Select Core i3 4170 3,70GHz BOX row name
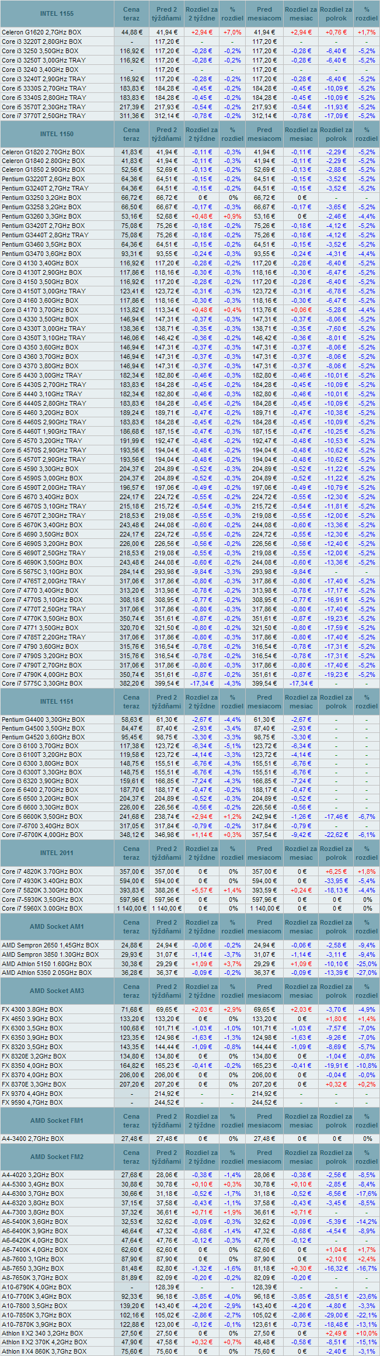 pos(40,310)
